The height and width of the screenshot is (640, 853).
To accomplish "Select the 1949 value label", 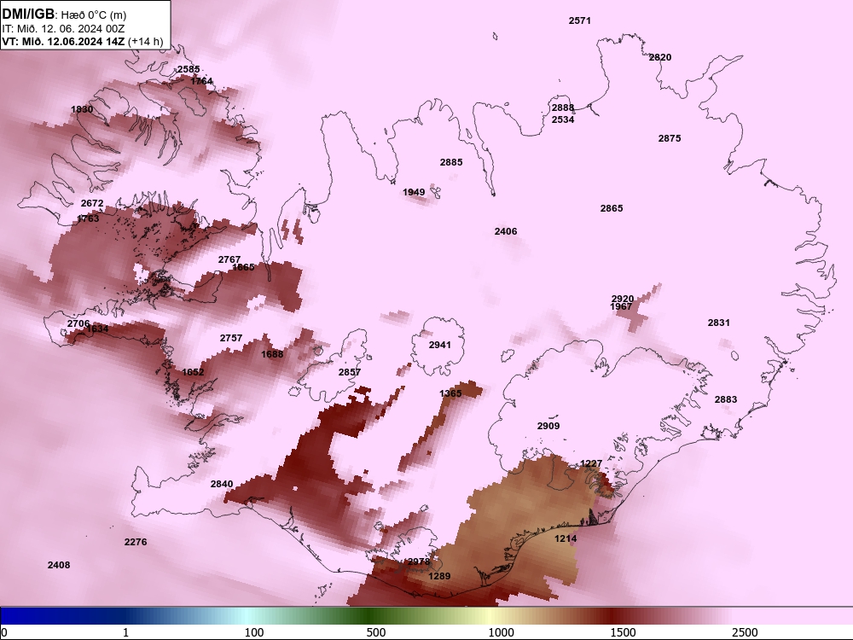I will (x=414, y=192).
